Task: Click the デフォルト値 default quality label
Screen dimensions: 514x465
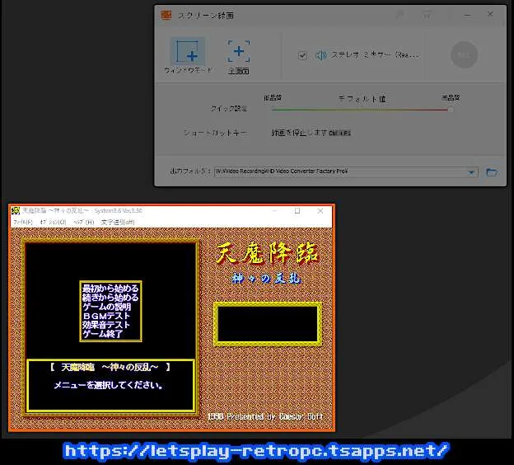Action: 362,98
